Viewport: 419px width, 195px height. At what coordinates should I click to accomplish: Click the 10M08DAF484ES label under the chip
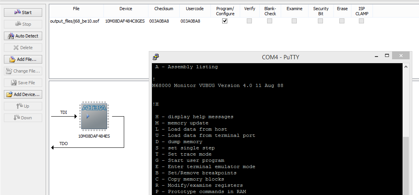pos(94,136)
